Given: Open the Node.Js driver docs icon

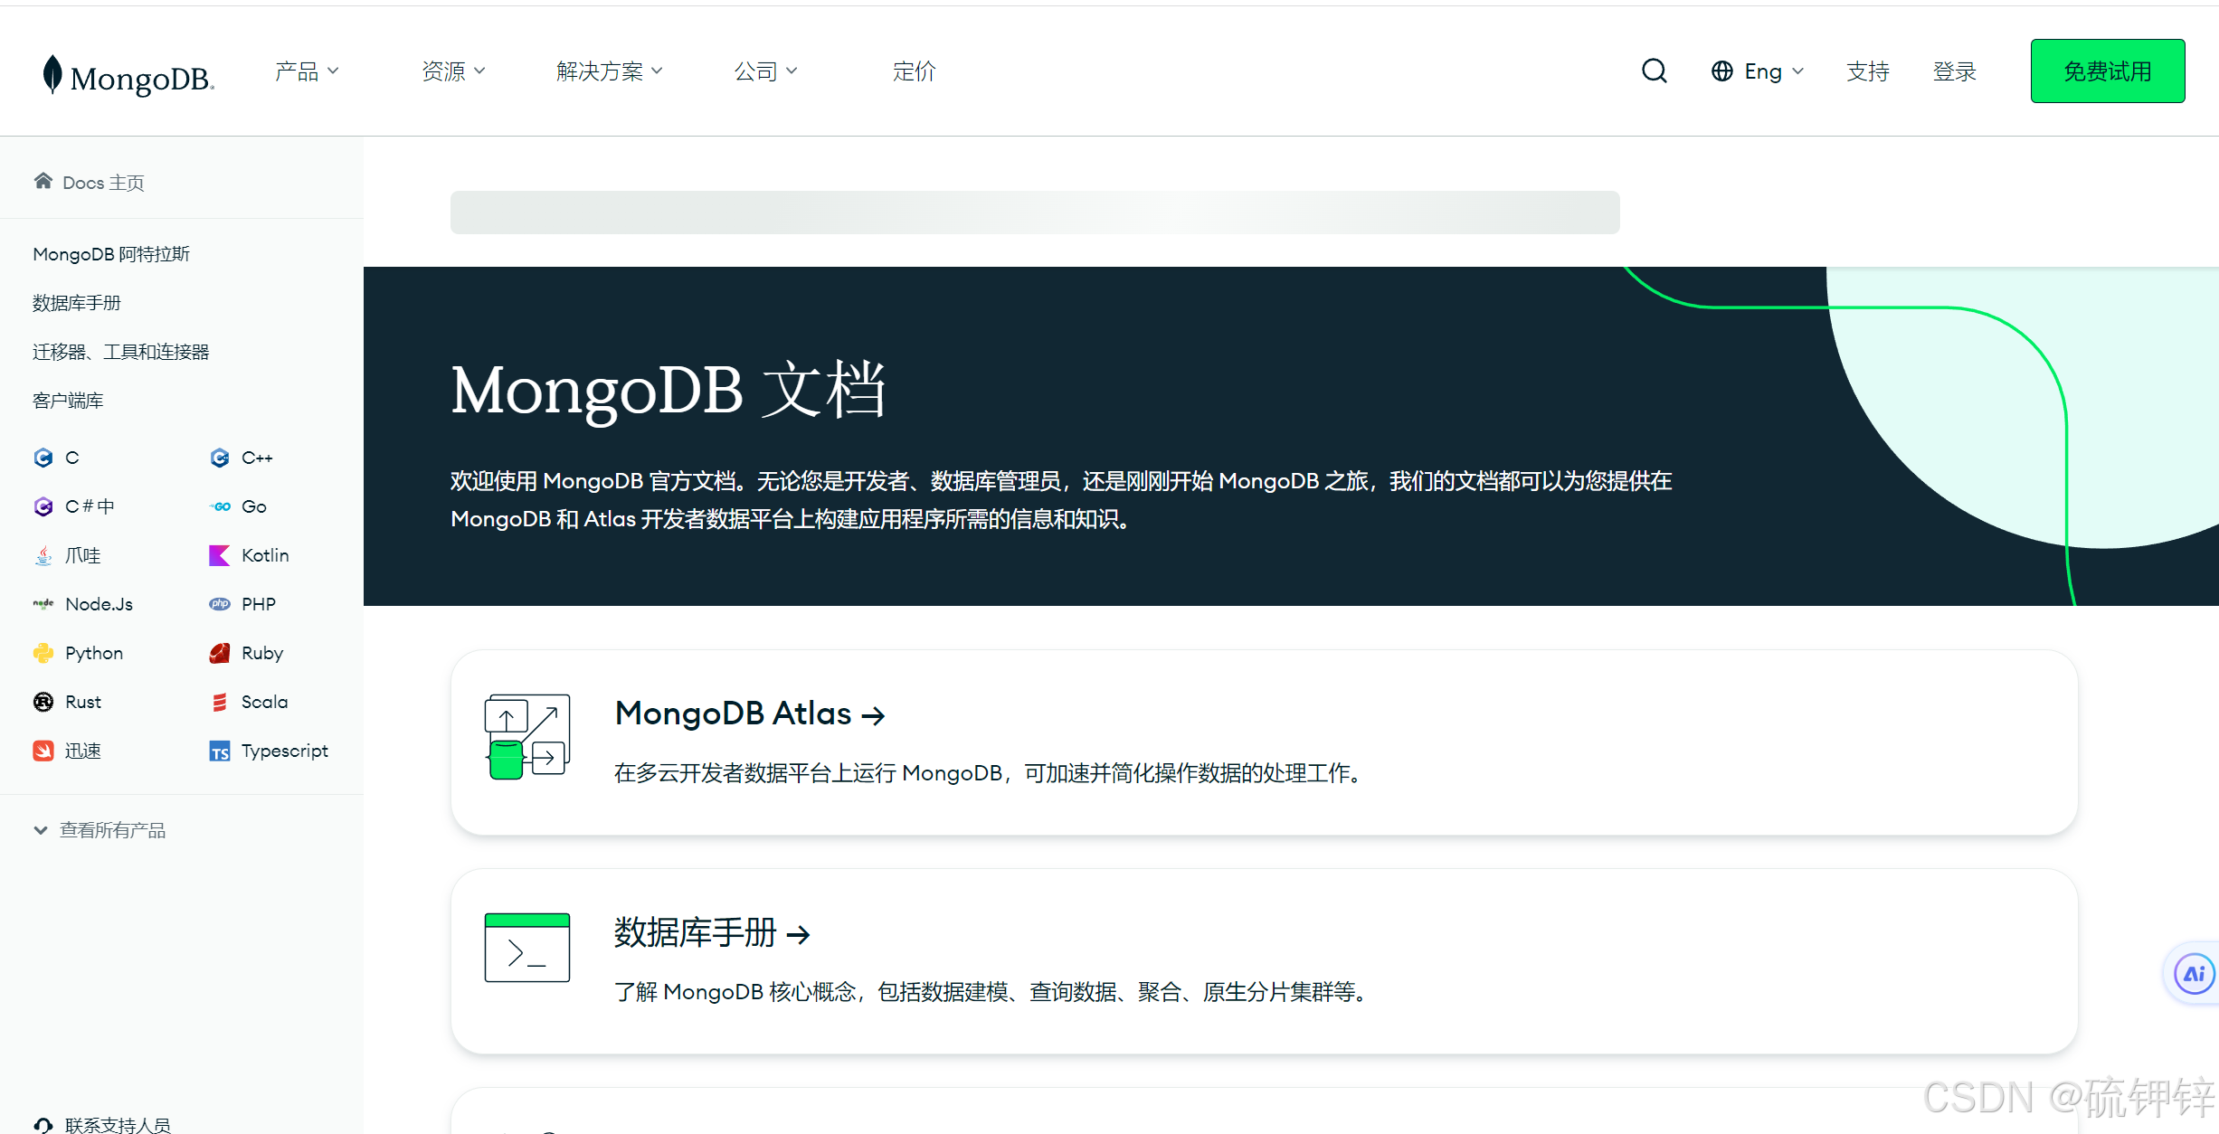Looking at the screenshot, I should click(x=43, y=603).
